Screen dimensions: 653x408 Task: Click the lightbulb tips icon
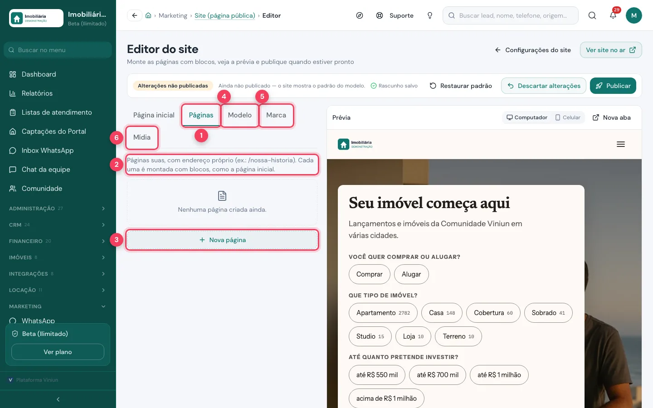[430, 15]
